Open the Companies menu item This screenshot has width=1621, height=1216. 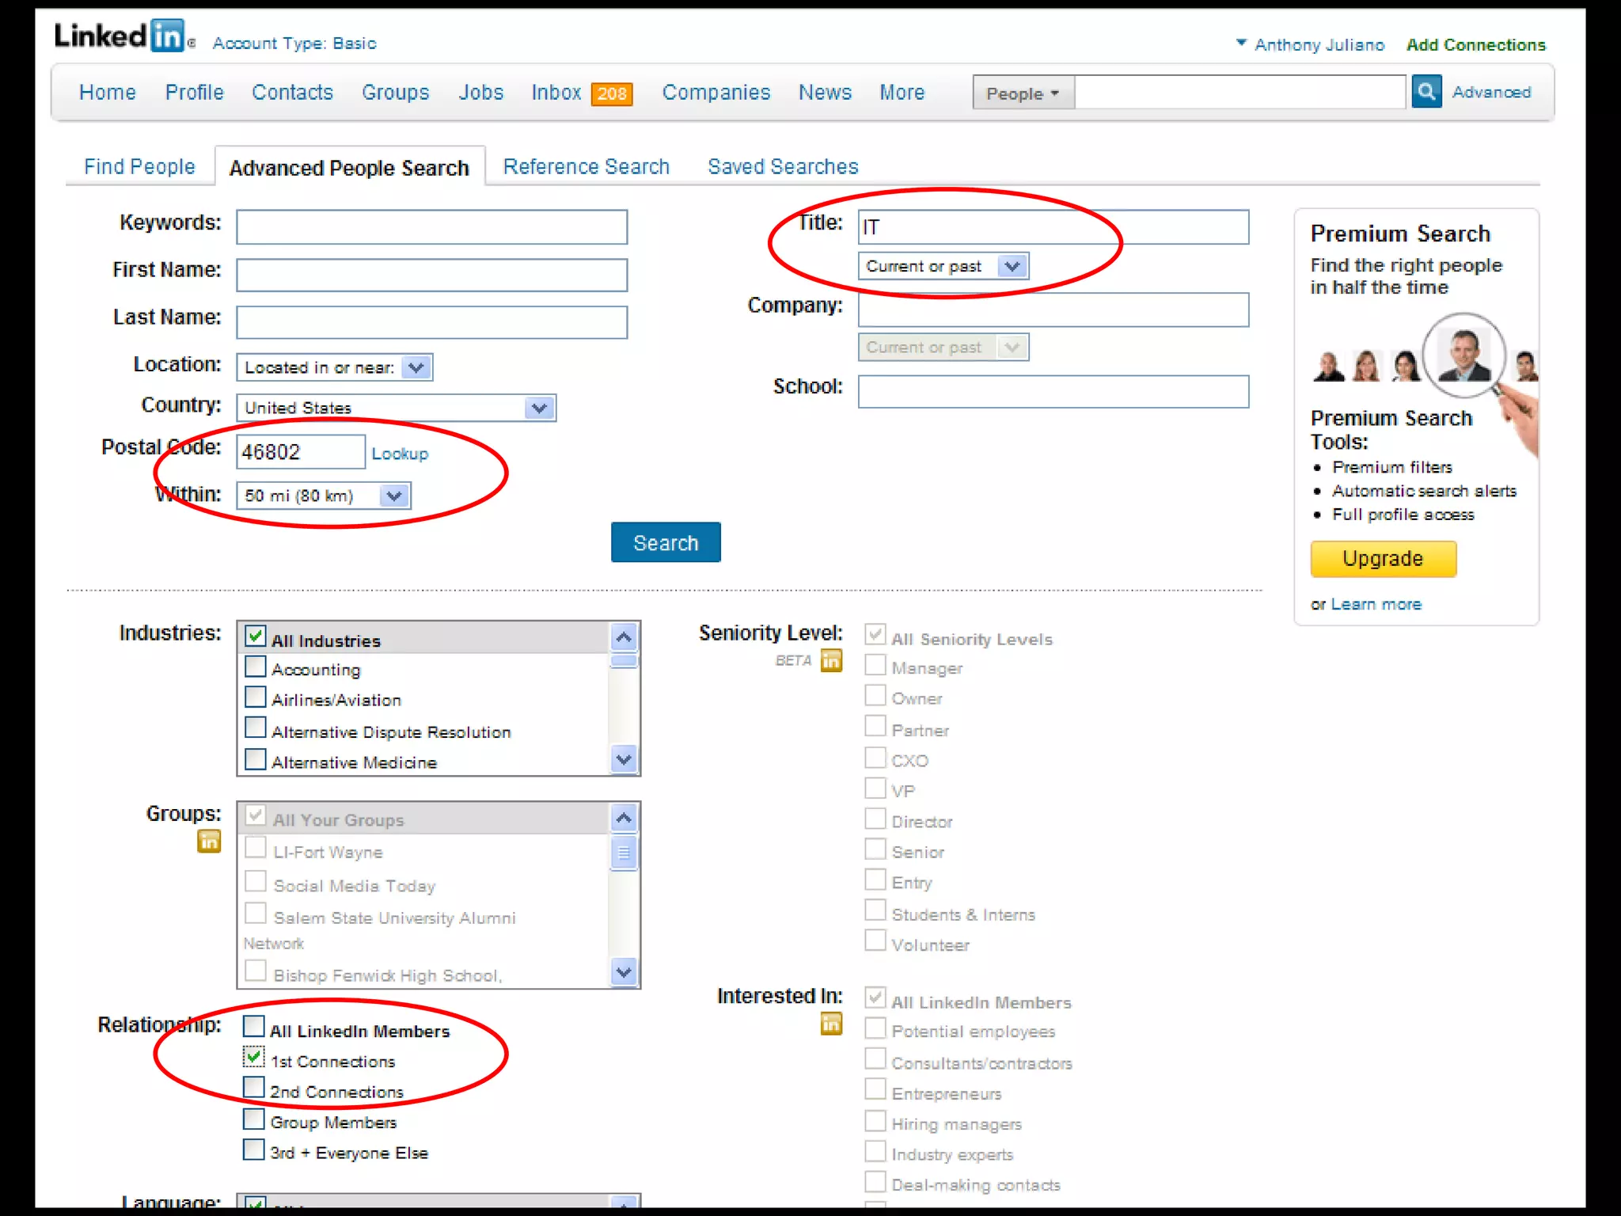click(716, 93)
